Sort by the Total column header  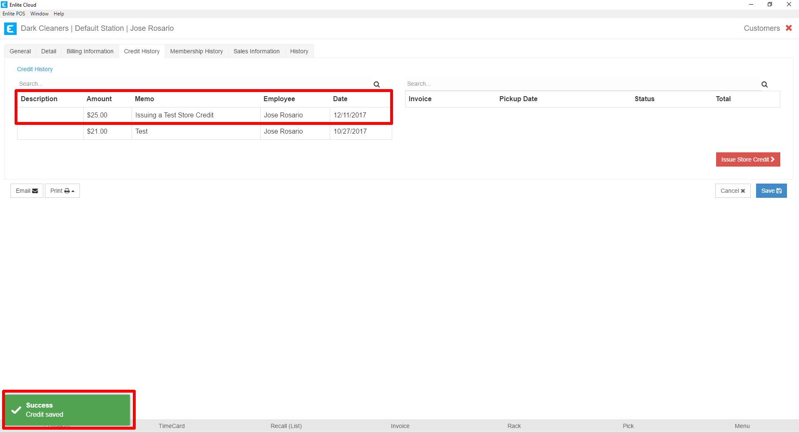click(x=723, y=99)
